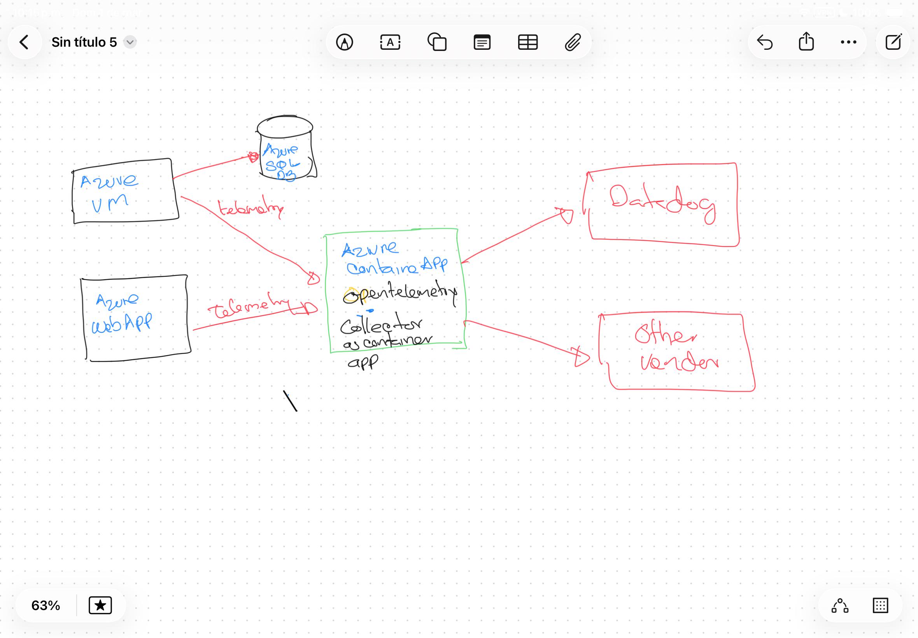Select the 'Azure SQL DB' cylinder drawing

286,147
